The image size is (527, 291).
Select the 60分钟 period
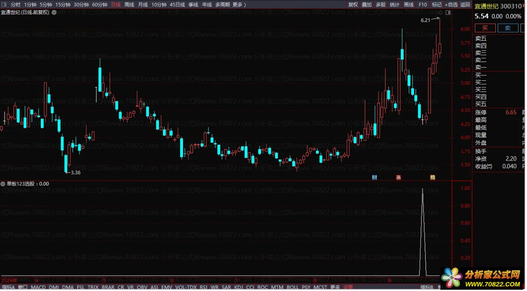click(x=99, y=5)
